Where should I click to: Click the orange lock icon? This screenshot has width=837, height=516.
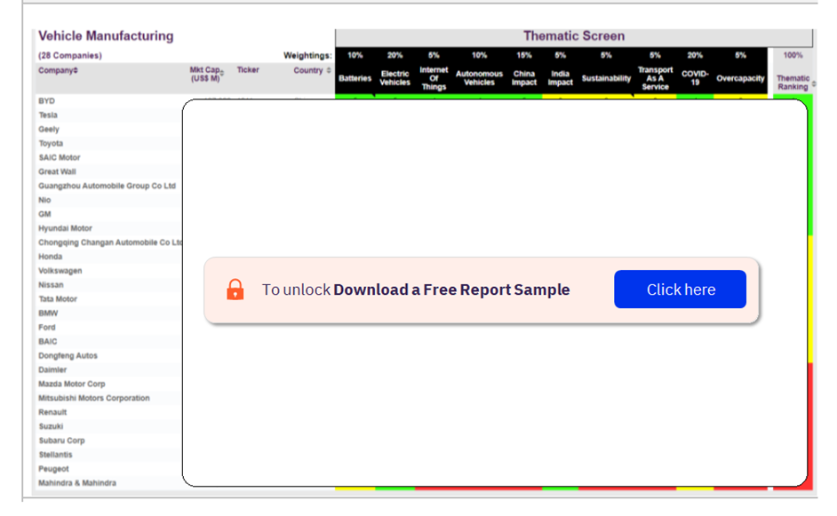coord(235,290)
